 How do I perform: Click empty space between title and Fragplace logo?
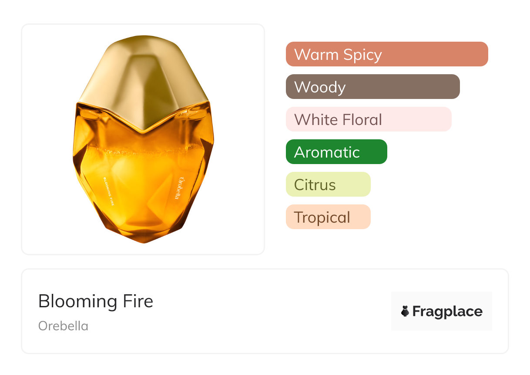click(x=270, y=311)
